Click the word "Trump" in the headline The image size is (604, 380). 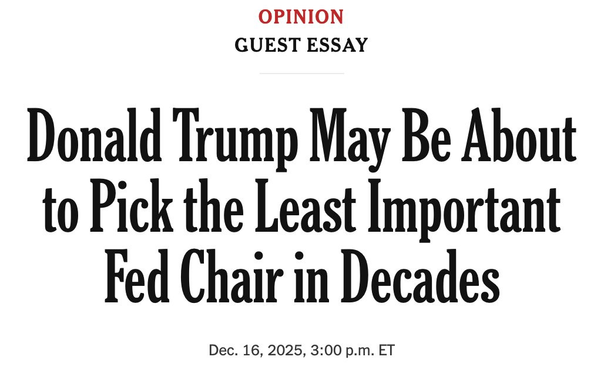coord(234,139)
